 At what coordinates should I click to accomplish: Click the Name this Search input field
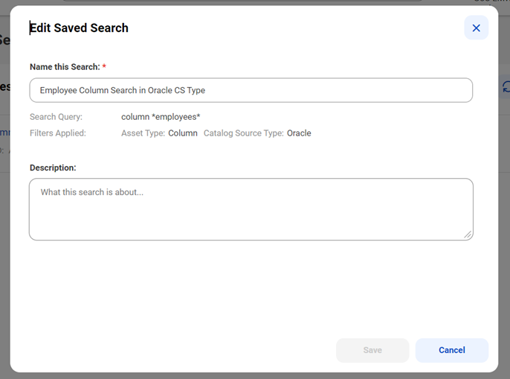(251, 90)
